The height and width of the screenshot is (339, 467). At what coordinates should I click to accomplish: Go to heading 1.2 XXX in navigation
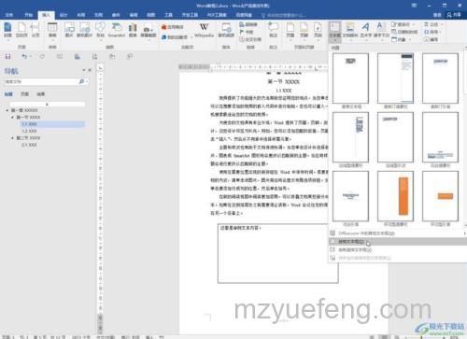30,131
